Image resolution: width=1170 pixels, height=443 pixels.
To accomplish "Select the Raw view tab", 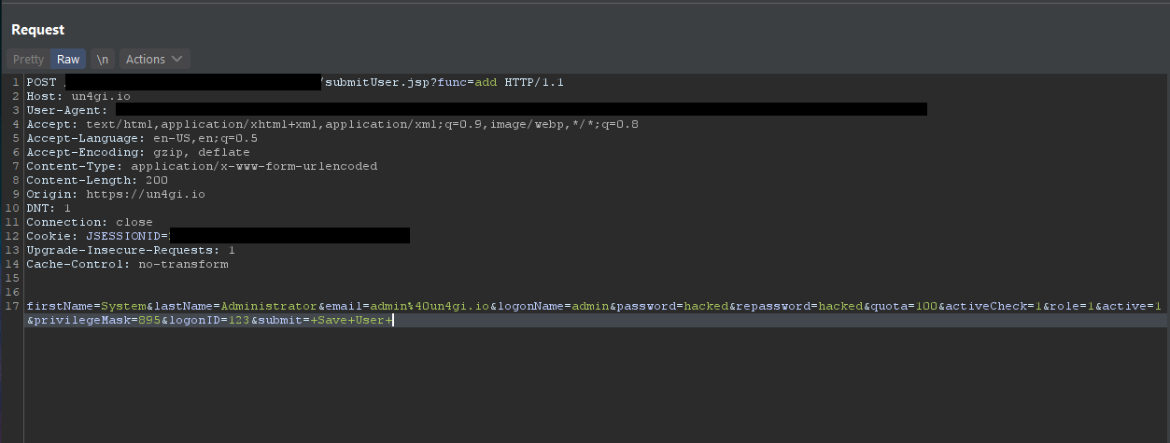I will pyautogui.click(x=68, y=59).
